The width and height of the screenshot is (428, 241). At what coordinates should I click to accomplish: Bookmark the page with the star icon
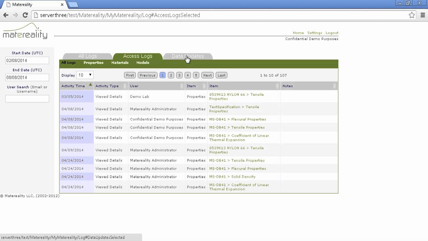pyautogui.click(x=412, y=15)
